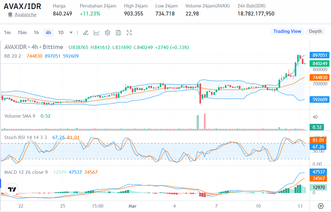Click the 67.26 Stoch RSI axis tag
Image resolution: width=331 pixels, height=212 pixels.
pos(318,147)
